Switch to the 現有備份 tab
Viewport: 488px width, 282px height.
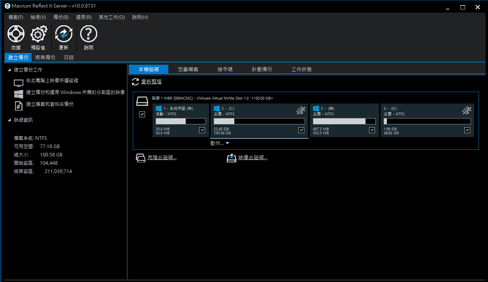45,57
